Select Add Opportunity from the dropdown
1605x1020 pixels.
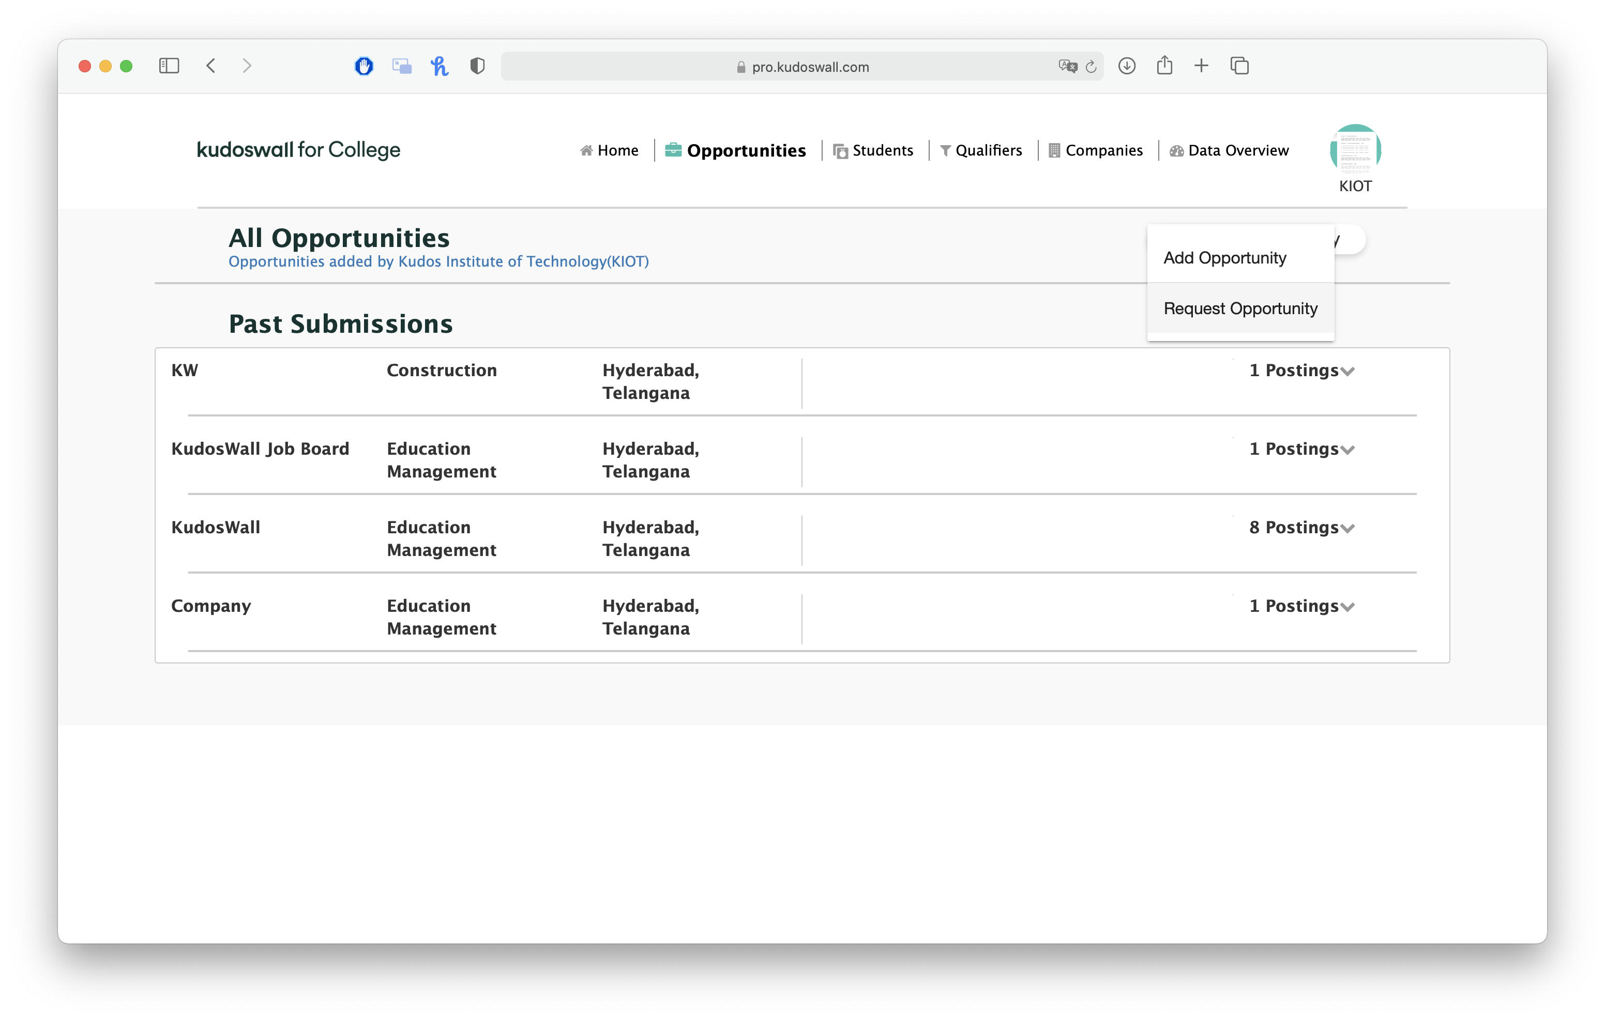pyautogui.click(x=1240, y=258)
